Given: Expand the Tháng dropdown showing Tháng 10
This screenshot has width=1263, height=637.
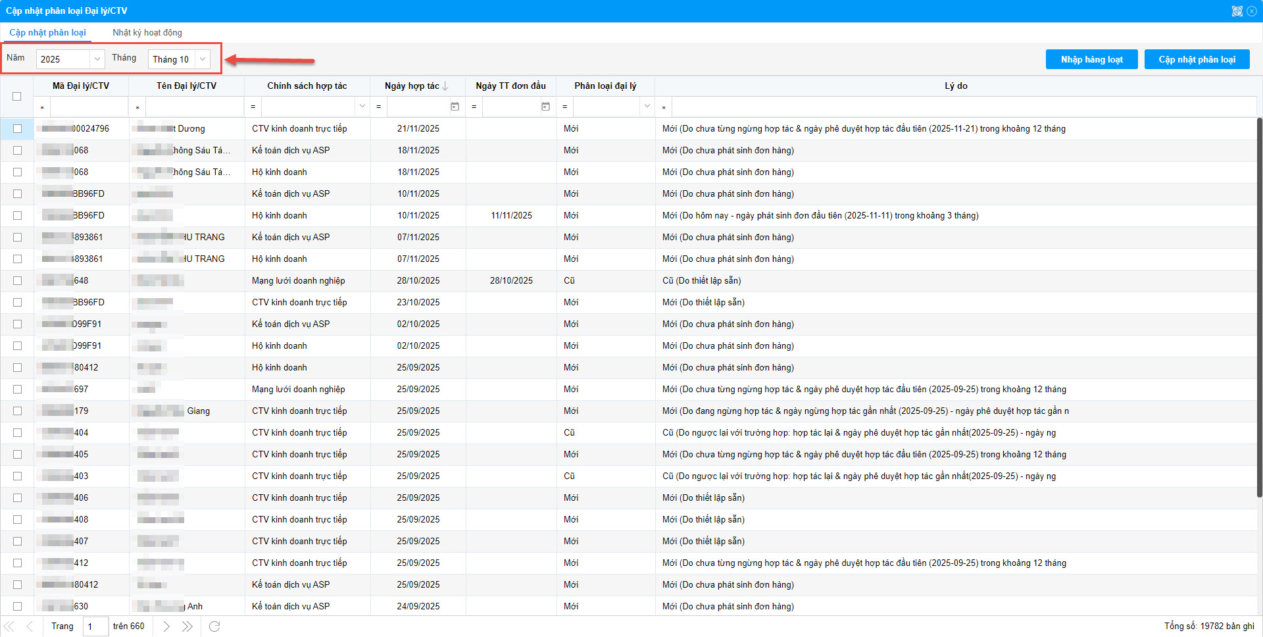Looking at the screenshot, I should 203,59.
